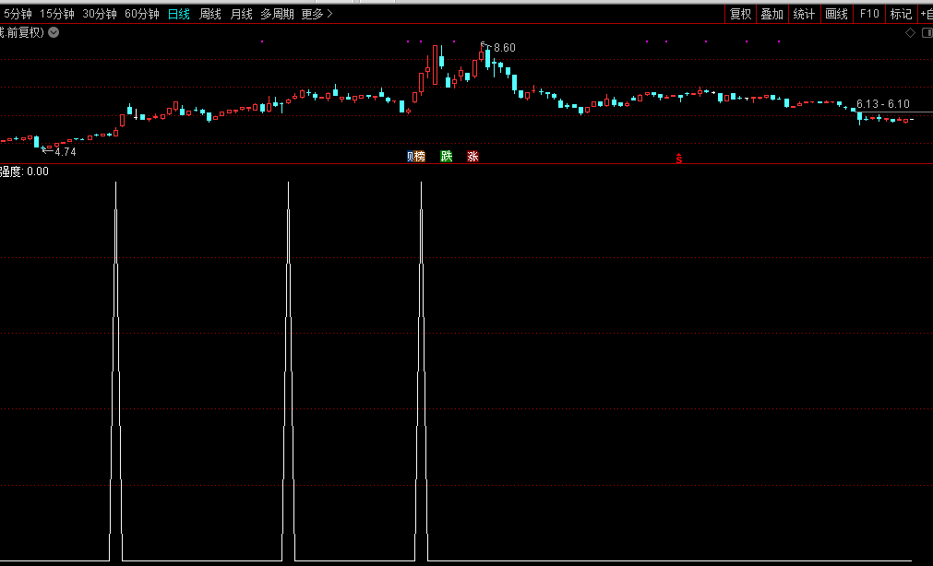
Task: Select the 60分钟 period tab
Action: pos(141,14)
